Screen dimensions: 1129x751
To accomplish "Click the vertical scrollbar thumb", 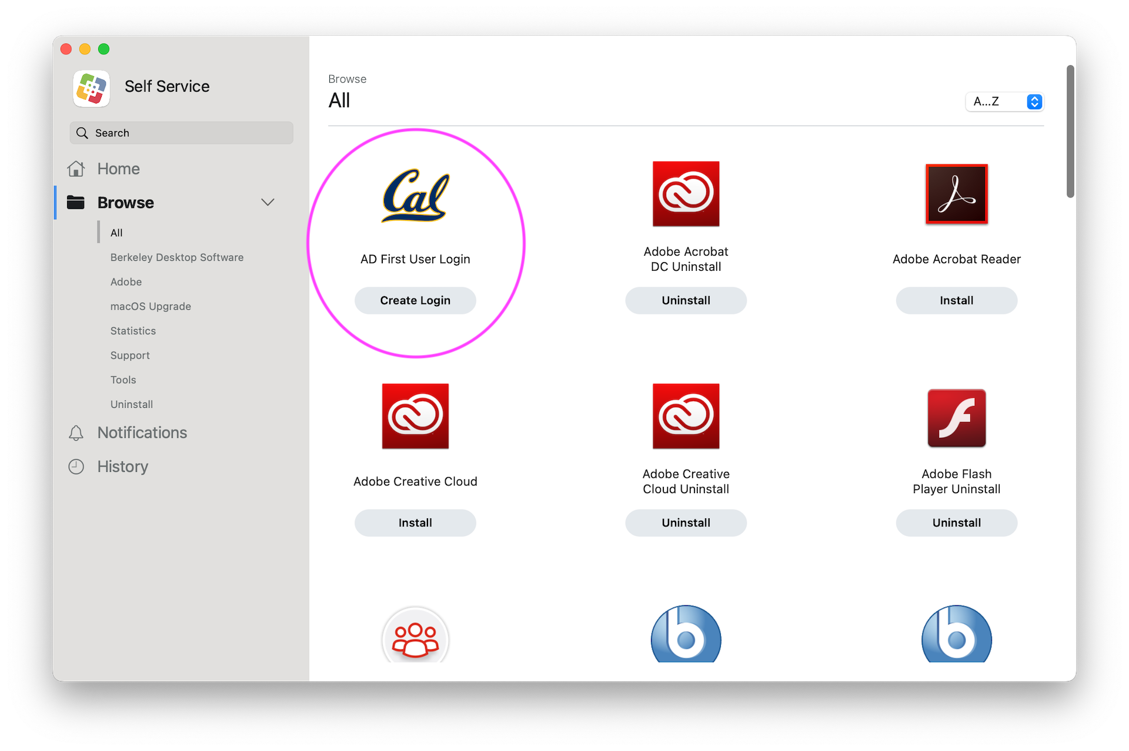I will point(1070,132).
